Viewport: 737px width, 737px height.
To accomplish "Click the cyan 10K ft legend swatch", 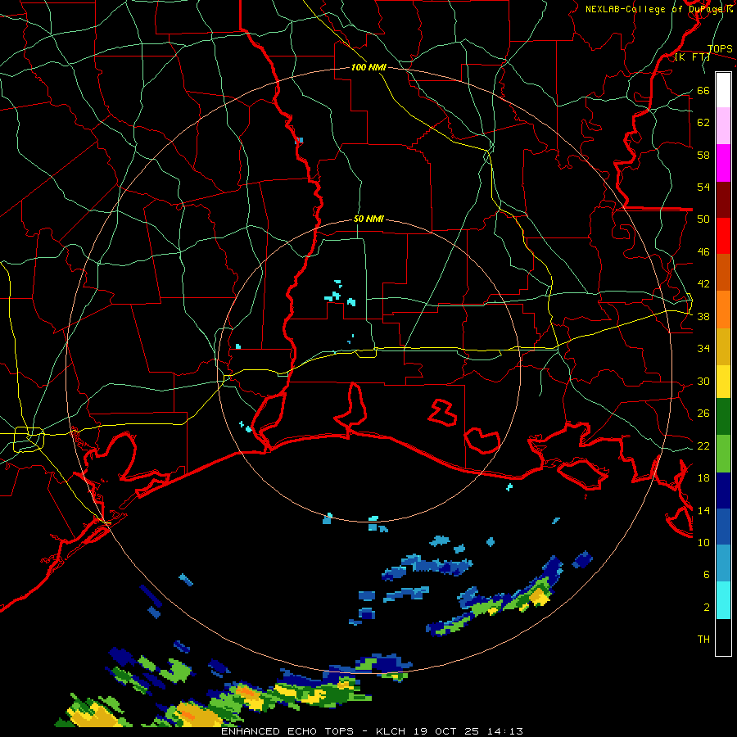I will click(x=723, y=600).
